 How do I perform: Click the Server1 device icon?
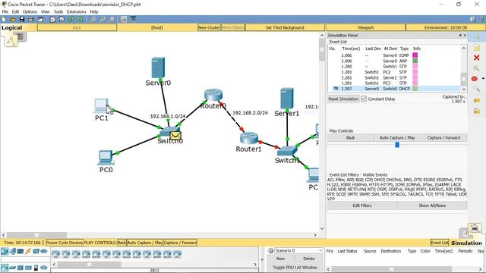tap(287, 99)
